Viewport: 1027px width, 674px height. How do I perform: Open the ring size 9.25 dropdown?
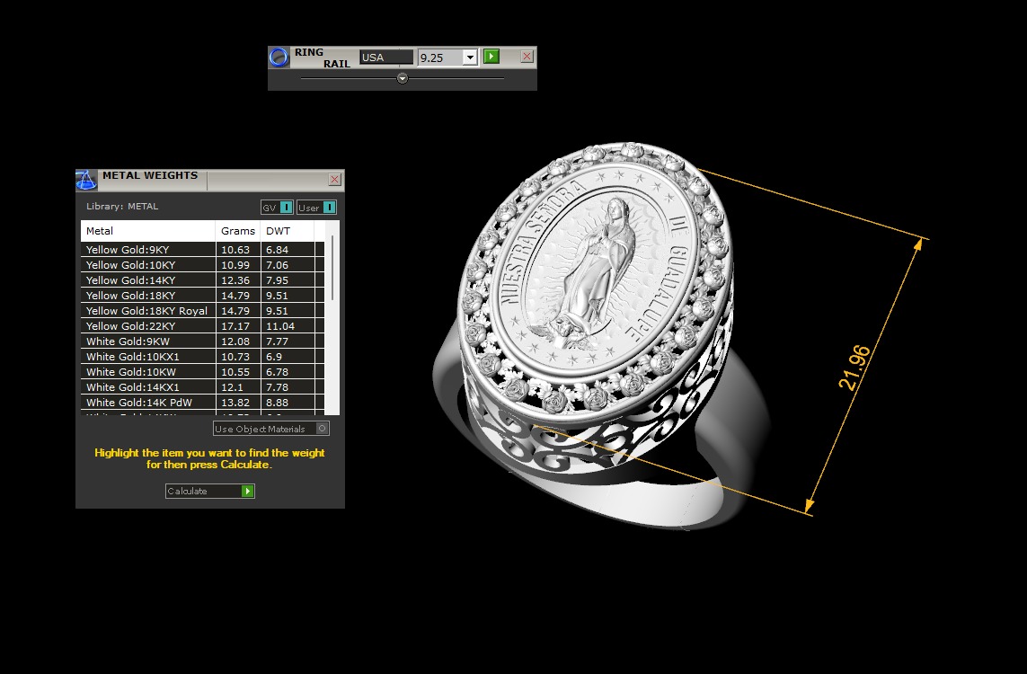coord(470,58)
